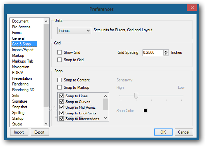The height and width of the screenshot is (147, 206).
Task: Open the black Snap Color swatch
Action: coord(145,111)
